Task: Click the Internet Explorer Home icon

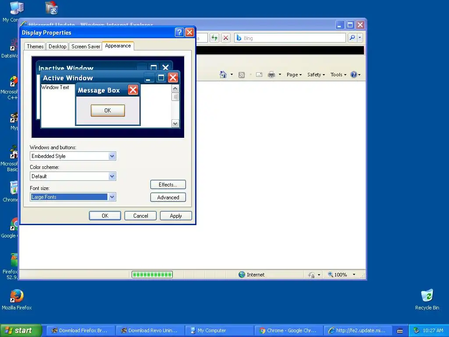Action: click(223, 75)
